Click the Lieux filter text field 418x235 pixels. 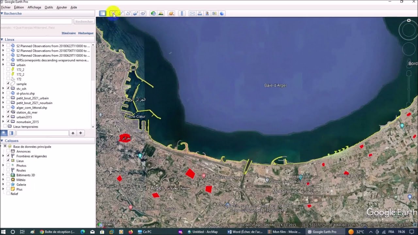pos(42,133)
